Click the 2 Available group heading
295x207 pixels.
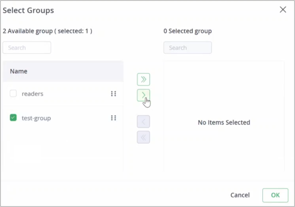point(47,31)
